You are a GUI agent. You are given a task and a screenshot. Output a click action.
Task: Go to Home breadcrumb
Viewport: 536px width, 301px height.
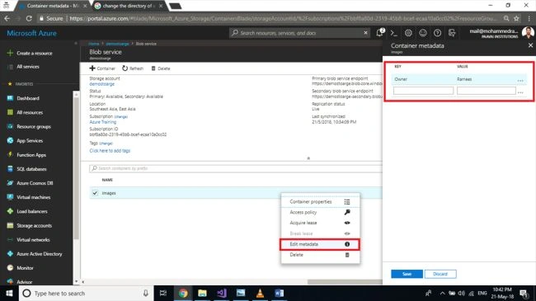[x=94, y=44]
